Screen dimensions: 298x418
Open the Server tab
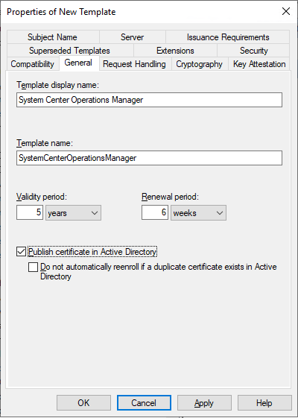click(x=133, y=37)
